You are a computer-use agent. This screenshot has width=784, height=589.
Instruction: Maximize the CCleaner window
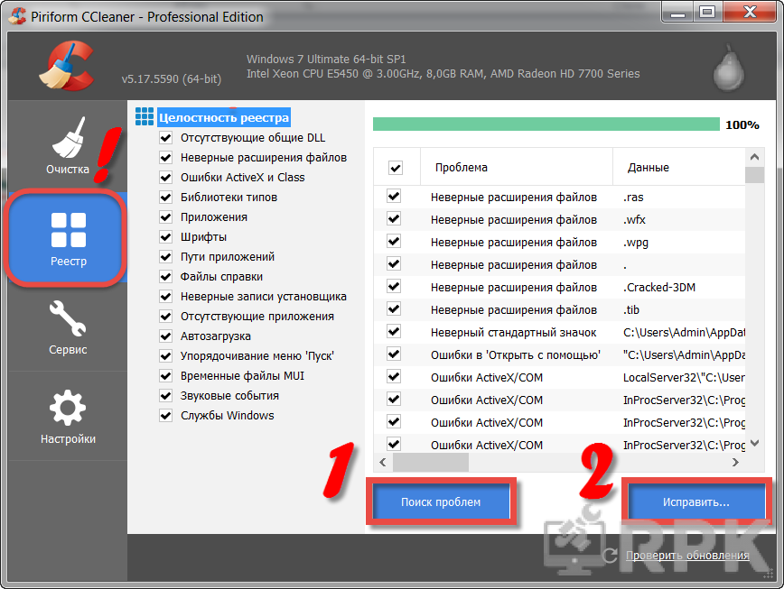click(707, 12)
